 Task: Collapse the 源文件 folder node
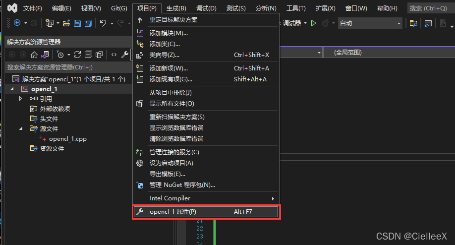21,128
